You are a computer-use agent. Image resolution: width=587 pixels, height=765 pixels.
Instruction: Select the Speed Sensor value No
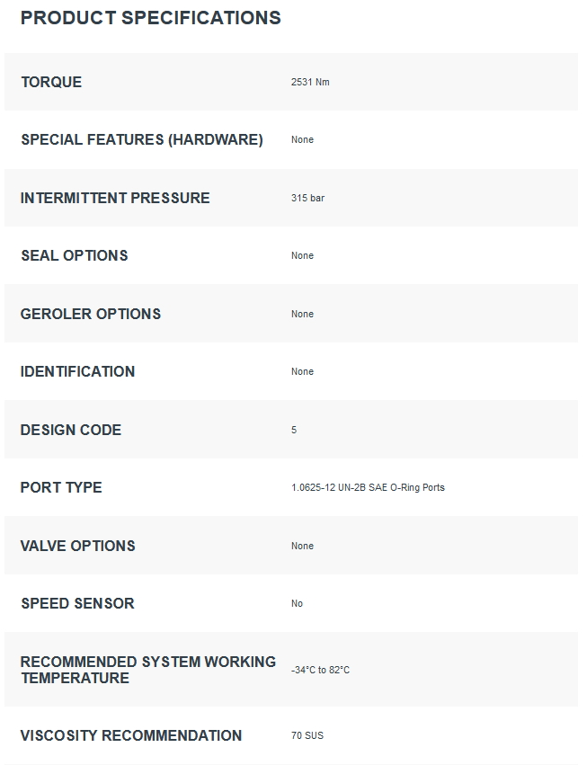[x=298, y=603]
